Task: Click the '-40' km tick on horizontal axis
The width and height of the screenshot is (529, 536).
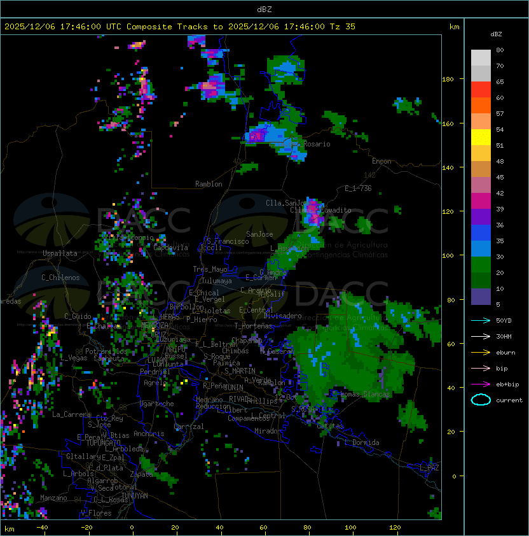Action: click(42, 528)
